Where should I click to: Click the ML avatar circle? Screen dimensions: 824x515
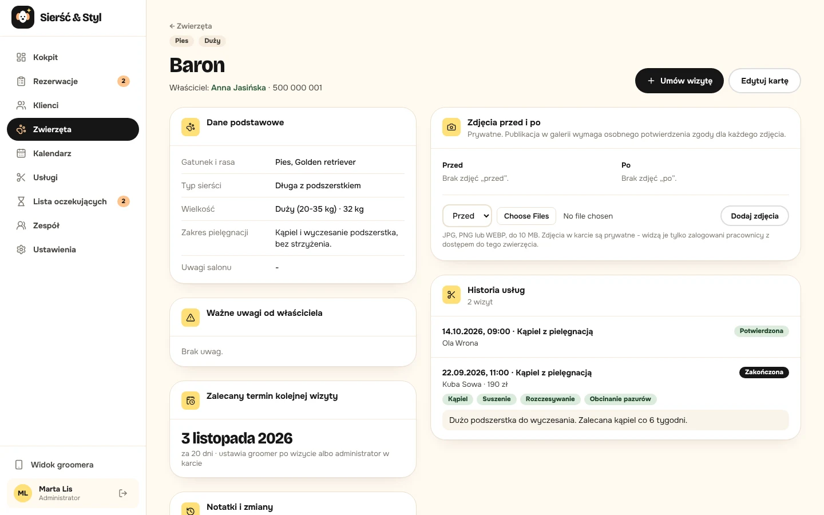[x=23, y=493]
